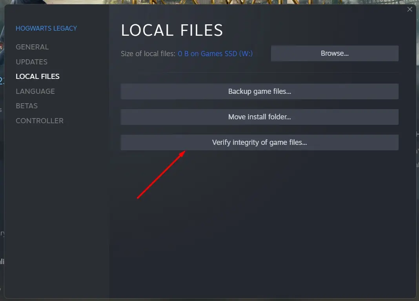Click the Browse button

pos(334,53)
